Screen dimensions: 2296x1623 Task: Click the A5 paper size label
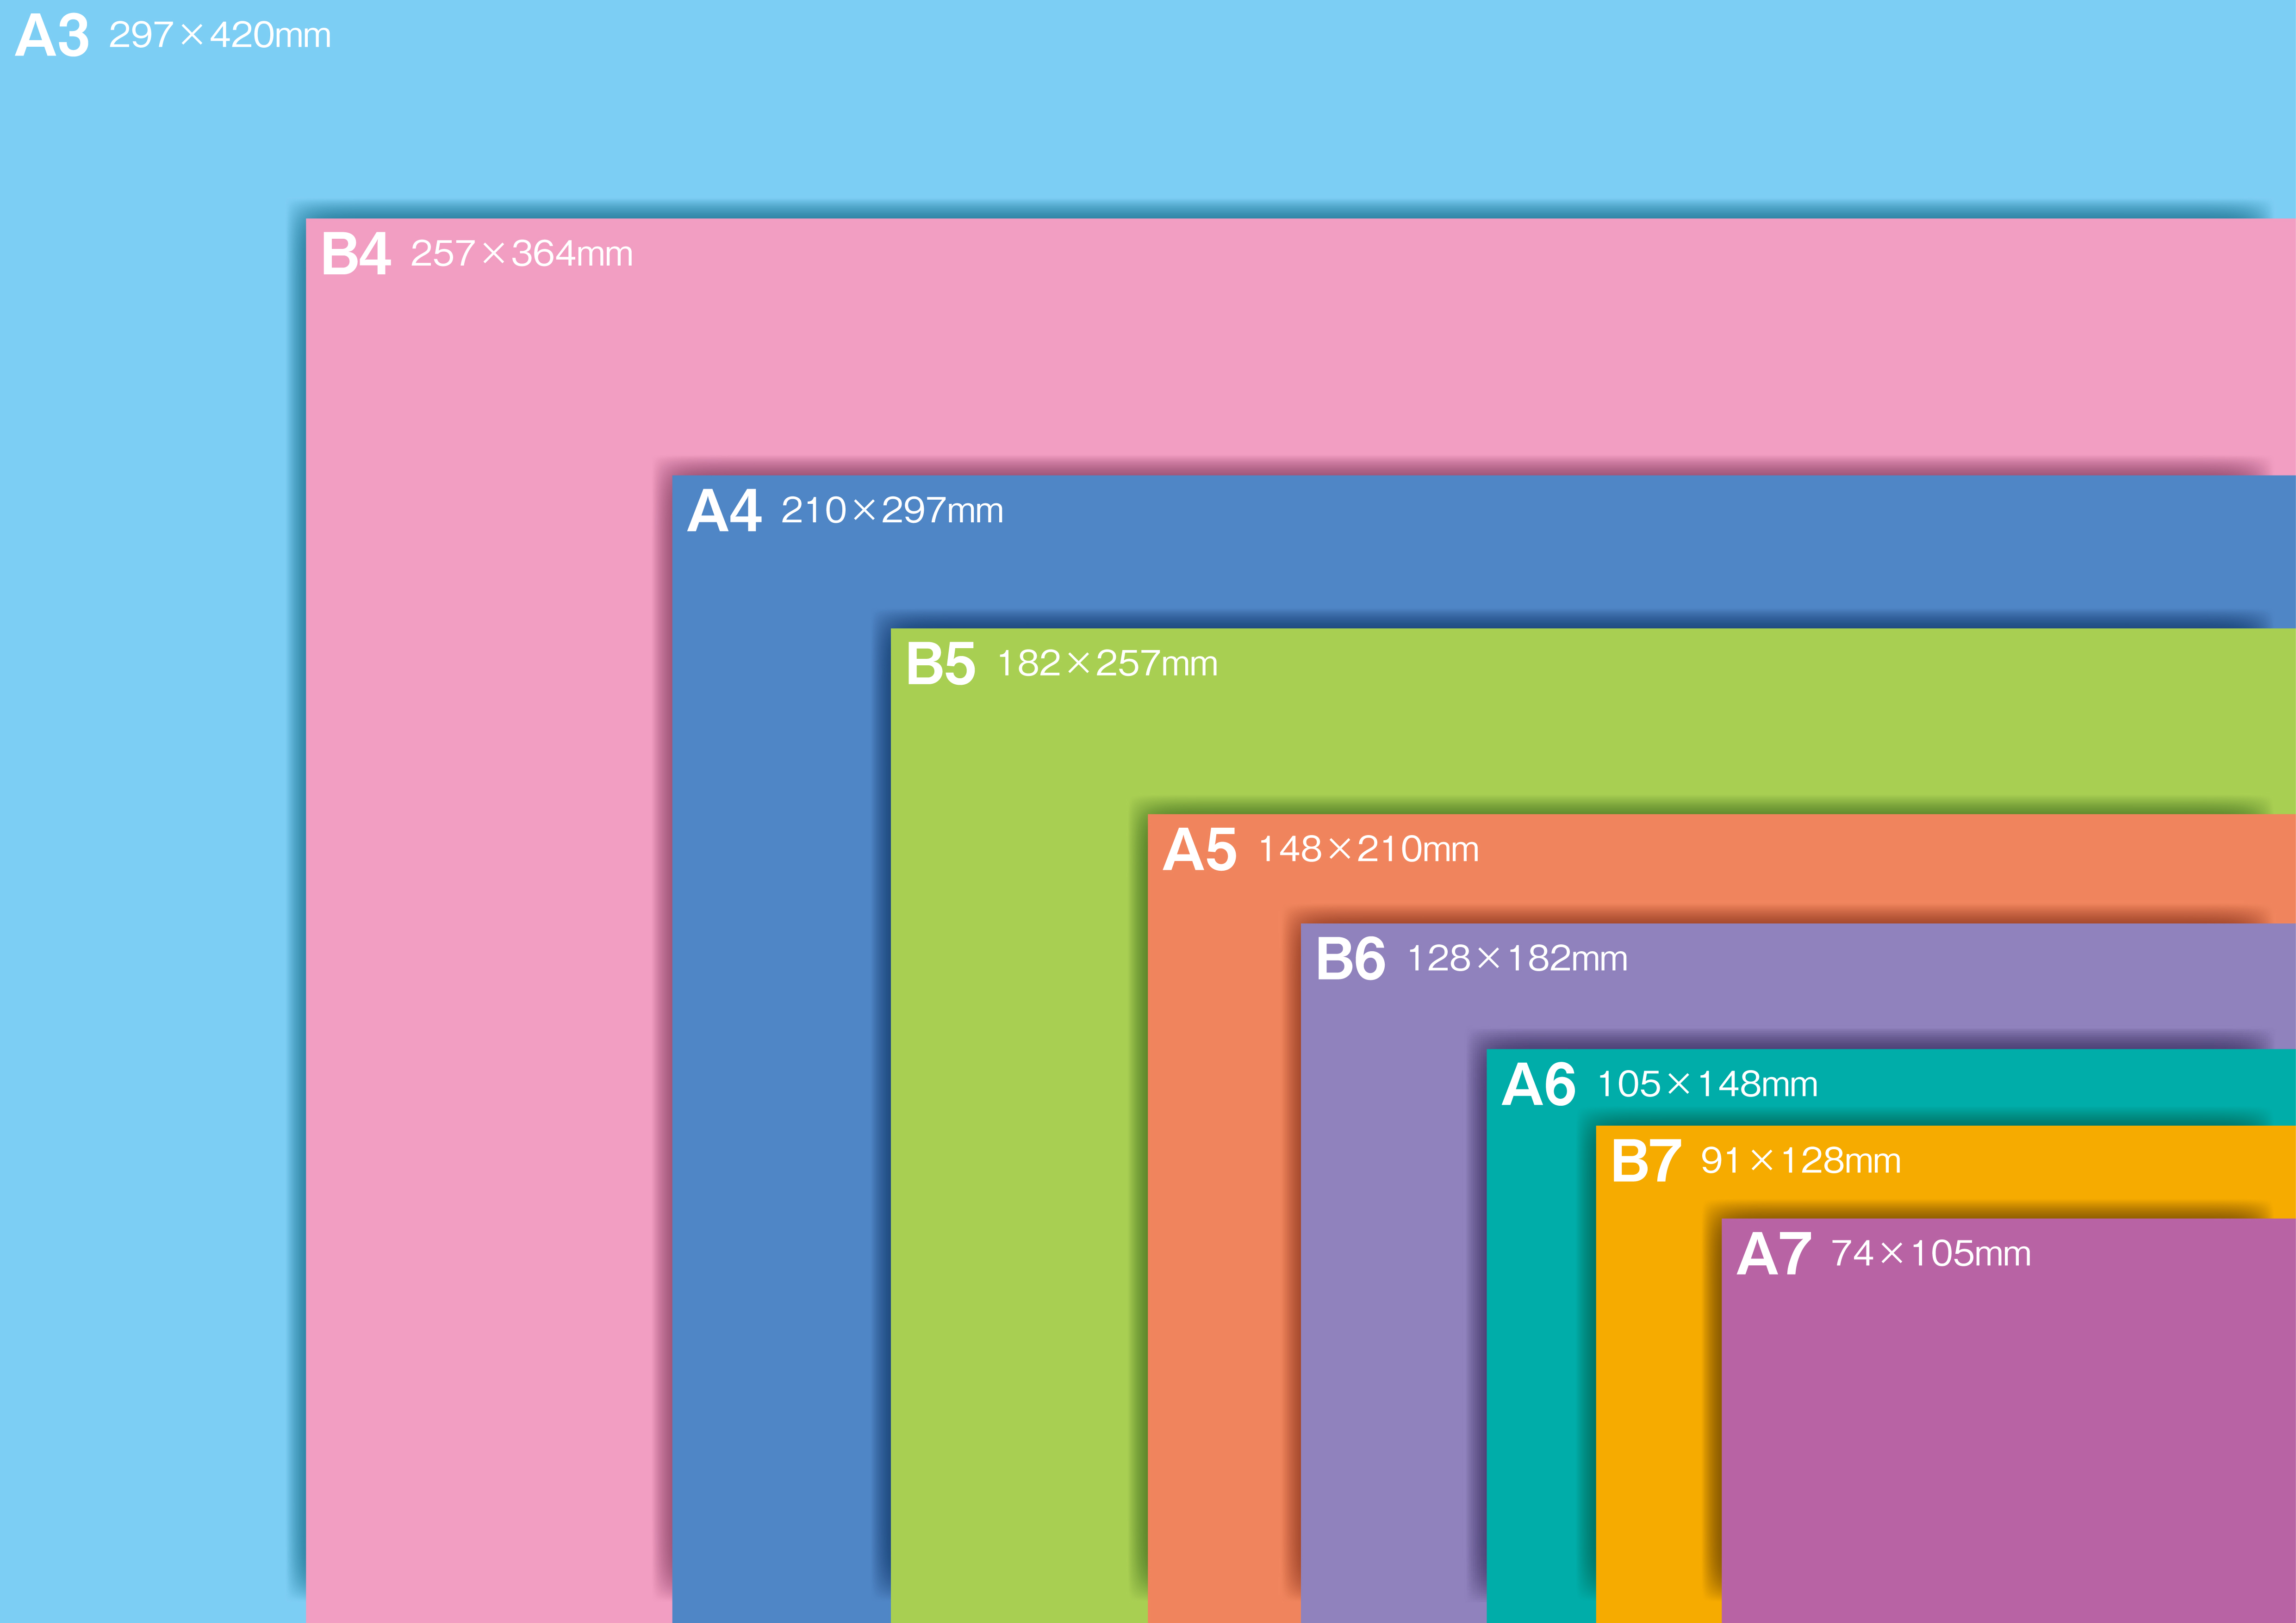click(x=1200, y=850)
